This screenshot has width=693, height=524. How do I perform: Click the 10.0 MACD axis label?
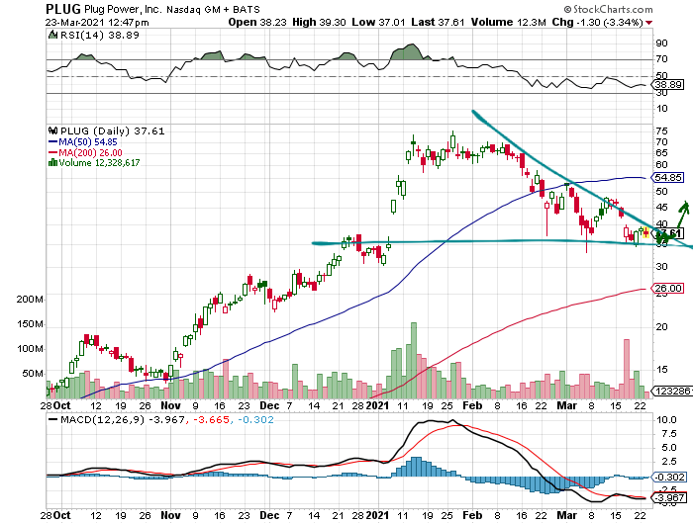(x=666, y=420)
